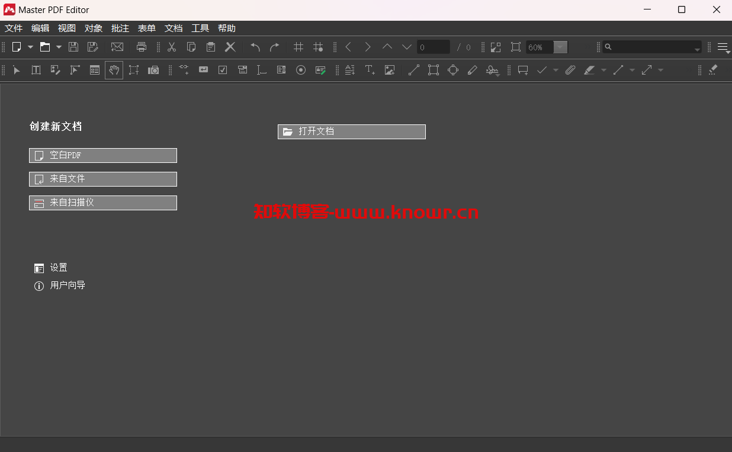Open the 文件 menu
This screenshot has width=732, height=452.
point(14,28)
